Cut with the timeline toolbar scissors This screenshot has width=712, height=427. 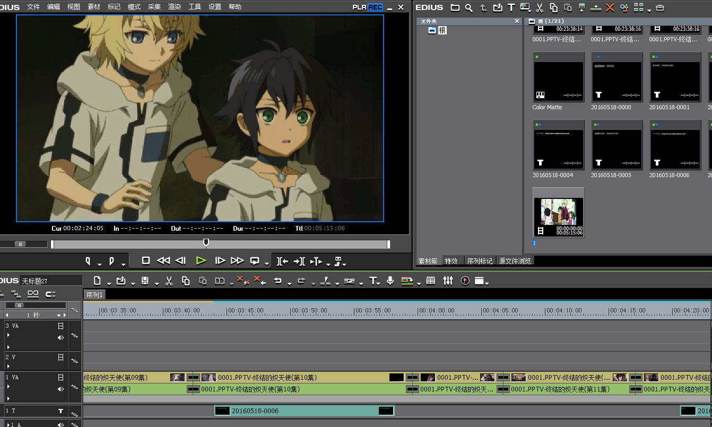[169, 281]
